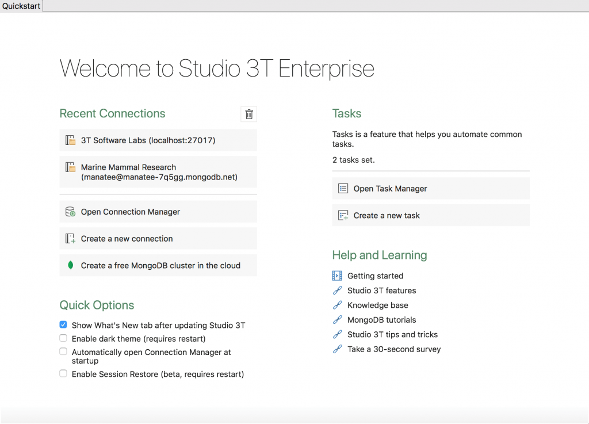The width and height of the screenshot is (589, 424).
Task: Click the Open Connection Manager database icon
Action: [x=70, y=212]
